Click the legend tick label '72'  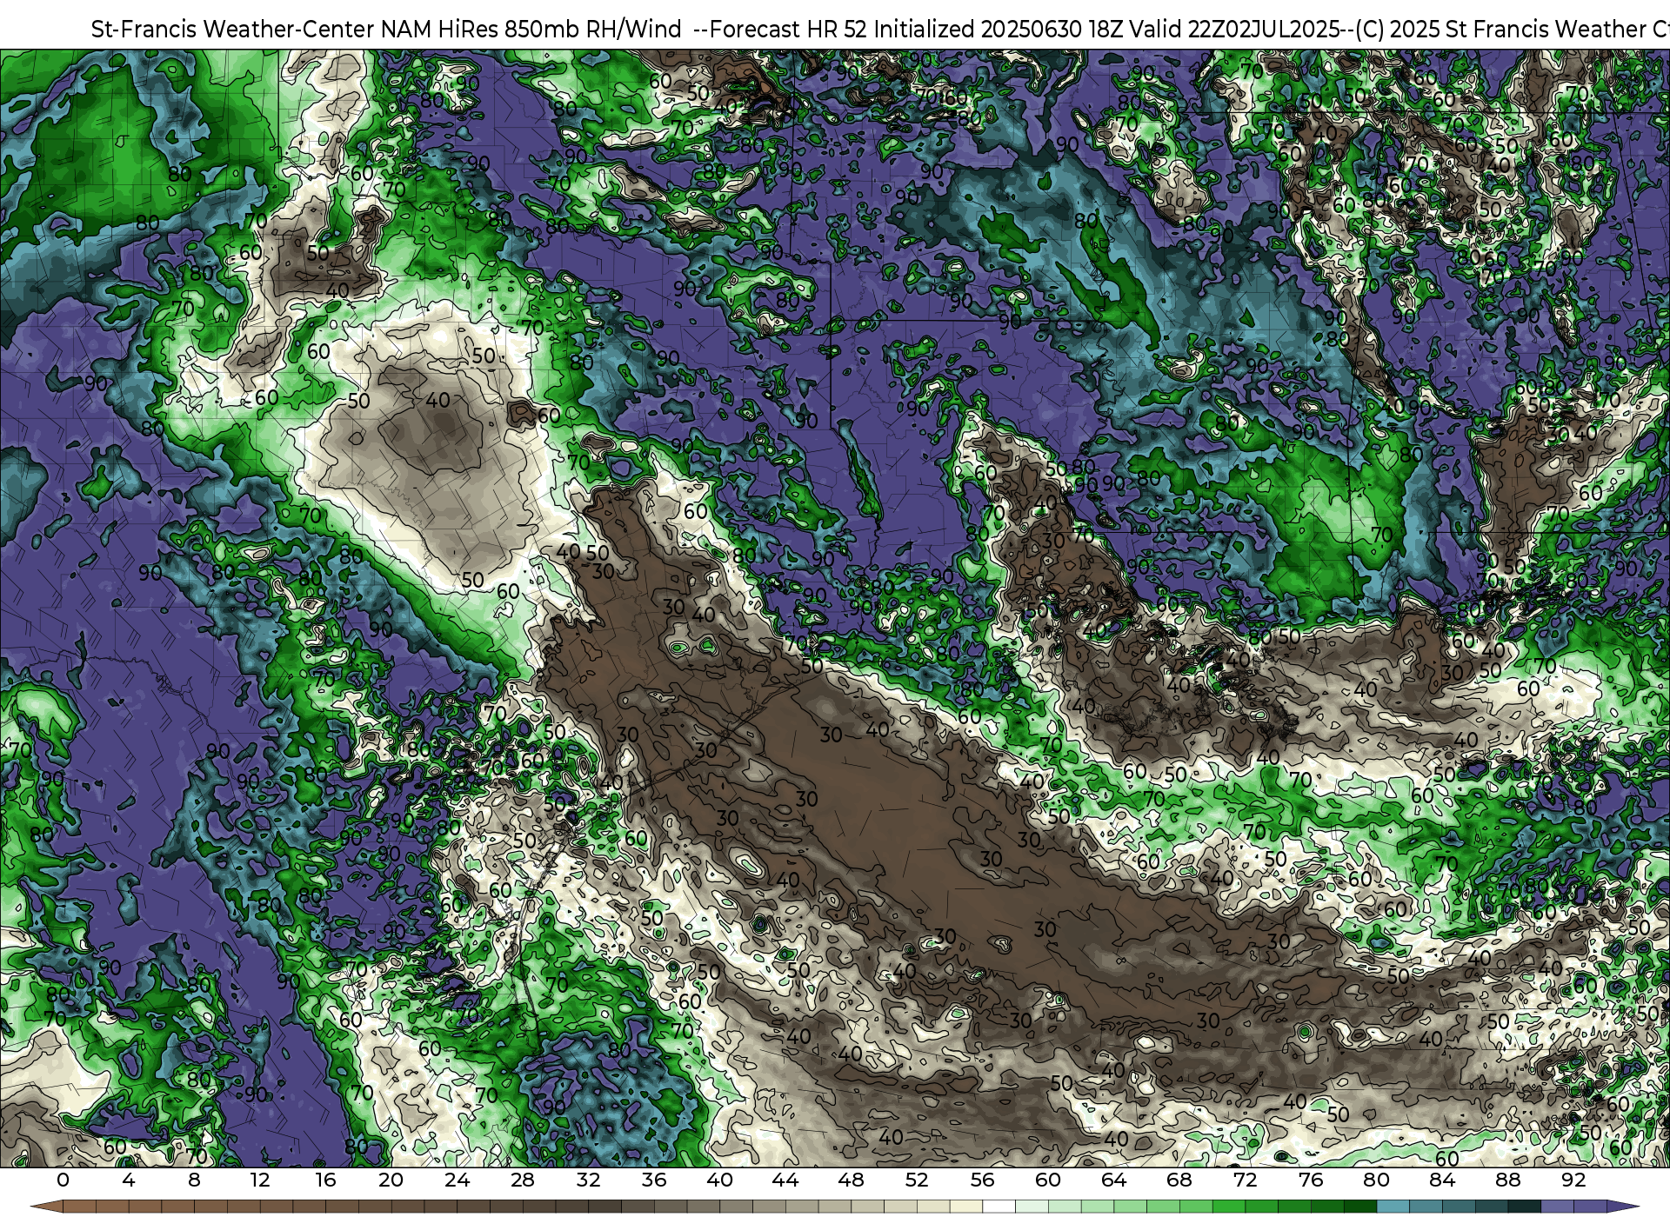pos(1246,1180)
